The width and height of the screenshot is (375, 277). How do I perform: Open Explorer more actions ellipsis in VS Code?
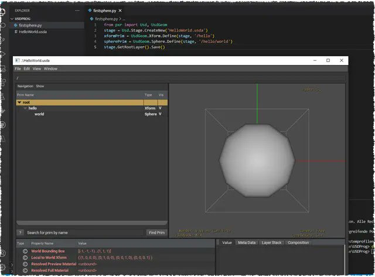click(x=77, y=11)
